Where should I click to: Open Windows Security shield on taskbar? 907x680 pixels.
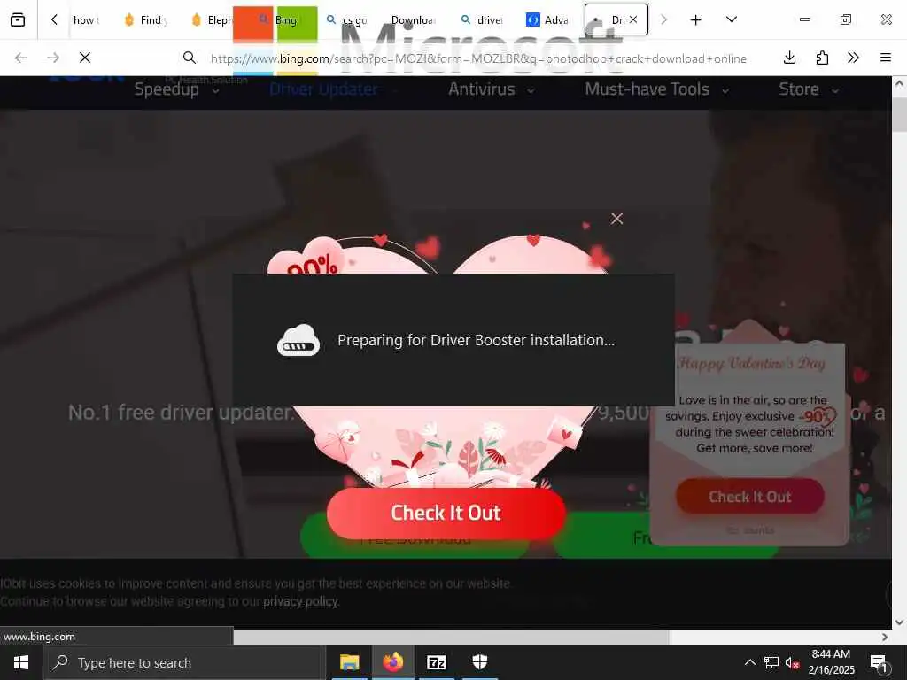(479, 662)
